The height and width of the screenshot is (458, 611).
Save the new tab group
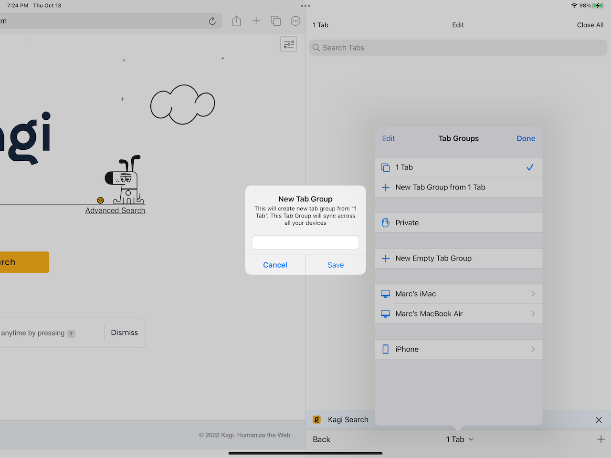point(336,265)
